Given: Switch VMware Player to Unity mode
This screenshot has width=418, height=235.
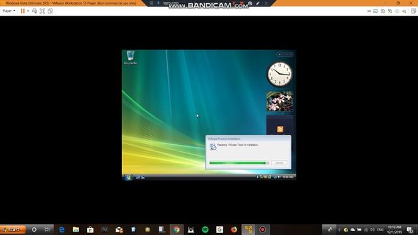Looking at the screenshot, I should click(x=50, y=11).
